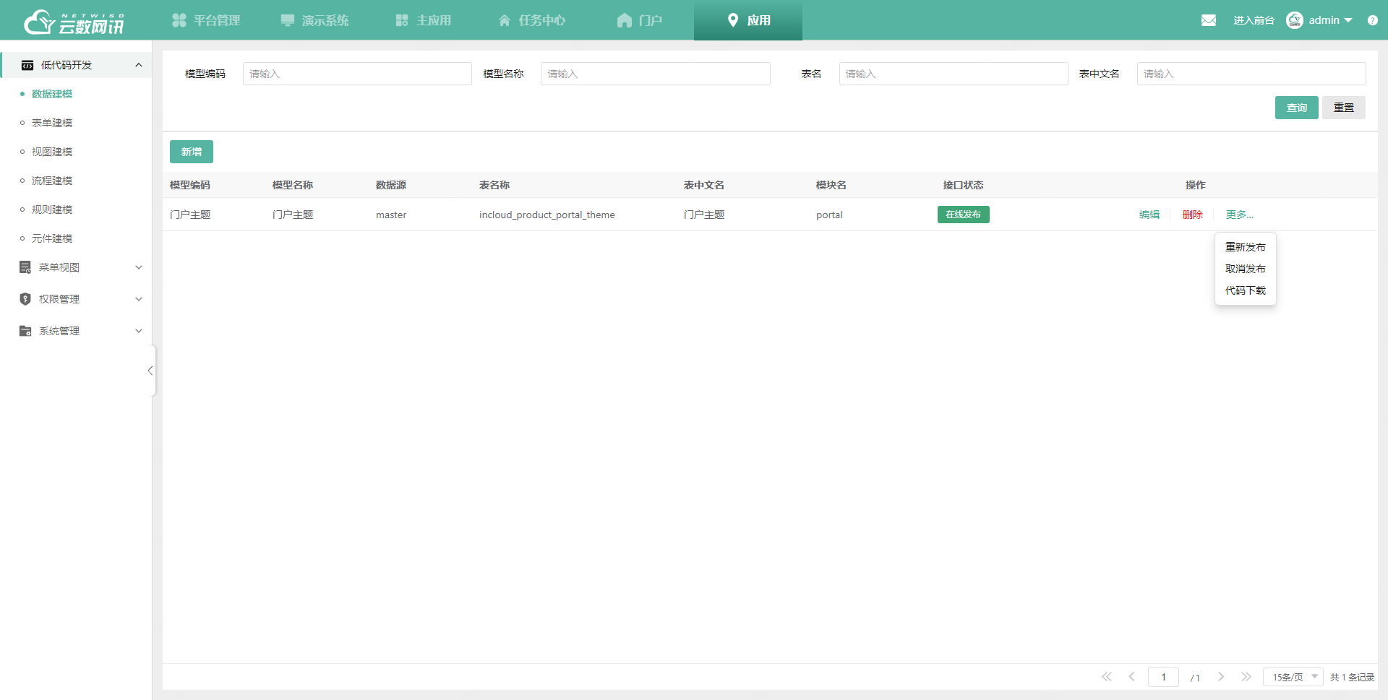Click the admin user avatar icon
The image size is (1388, 700).
1294,20
